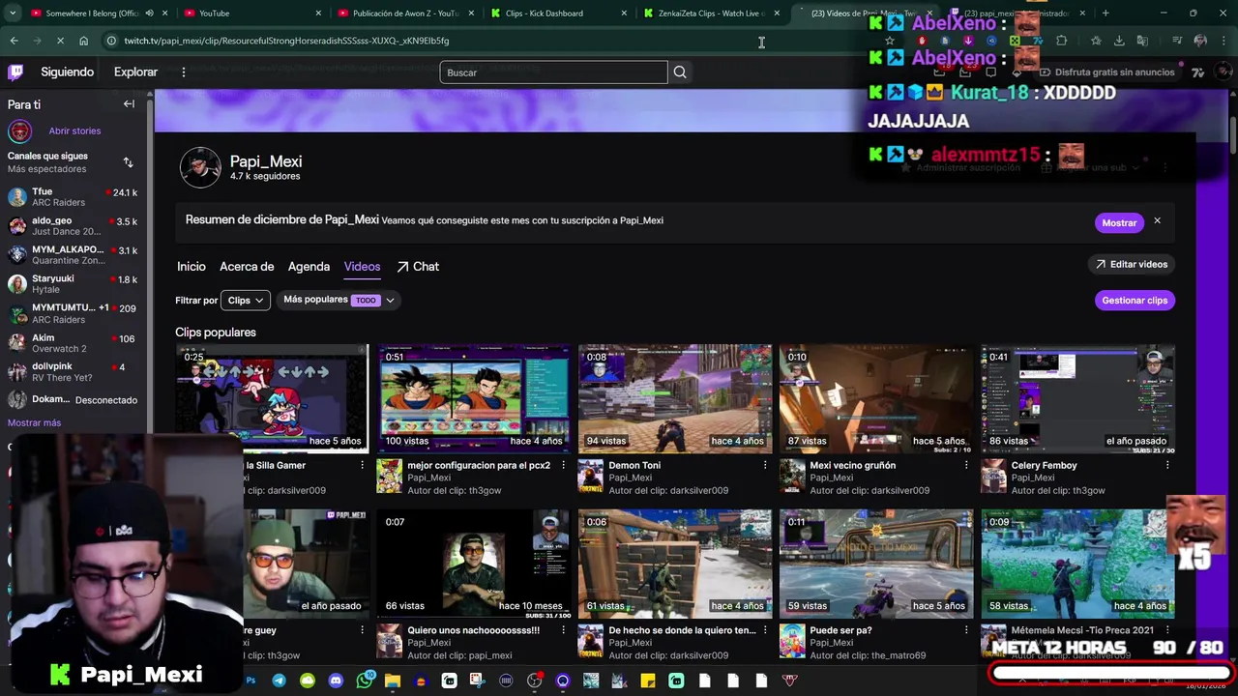Click the Editar videos button
Image resolution: width=1238 pixels, height=696 pixels.
click(1131, 264)
